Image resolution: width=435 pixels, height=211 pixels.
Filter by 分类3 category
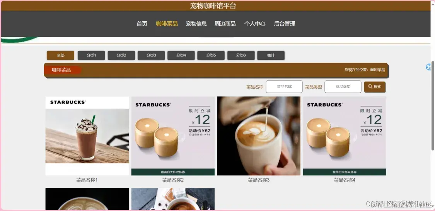pyautogui.click(x=151, y=55)
